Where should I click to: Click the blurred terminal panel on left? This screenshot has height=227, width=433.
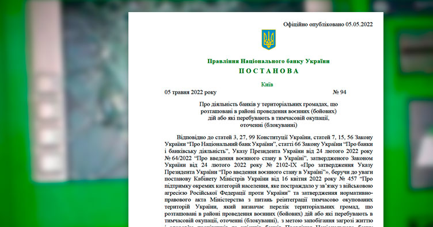pyautogui.click(x=47, y=91)
